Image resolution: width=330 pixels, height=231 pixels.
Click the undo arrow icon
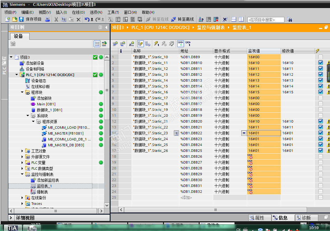coord(87,19)
